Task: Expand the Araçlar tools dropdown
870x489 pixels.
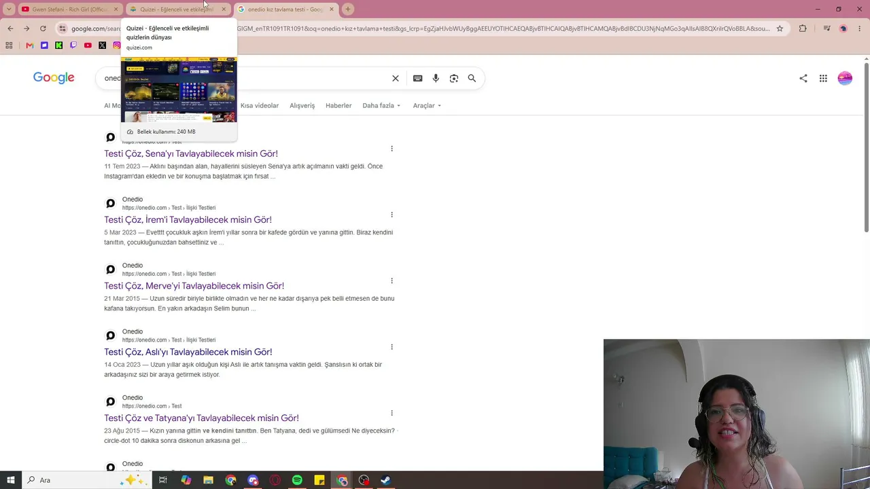Action: (427, 106)
